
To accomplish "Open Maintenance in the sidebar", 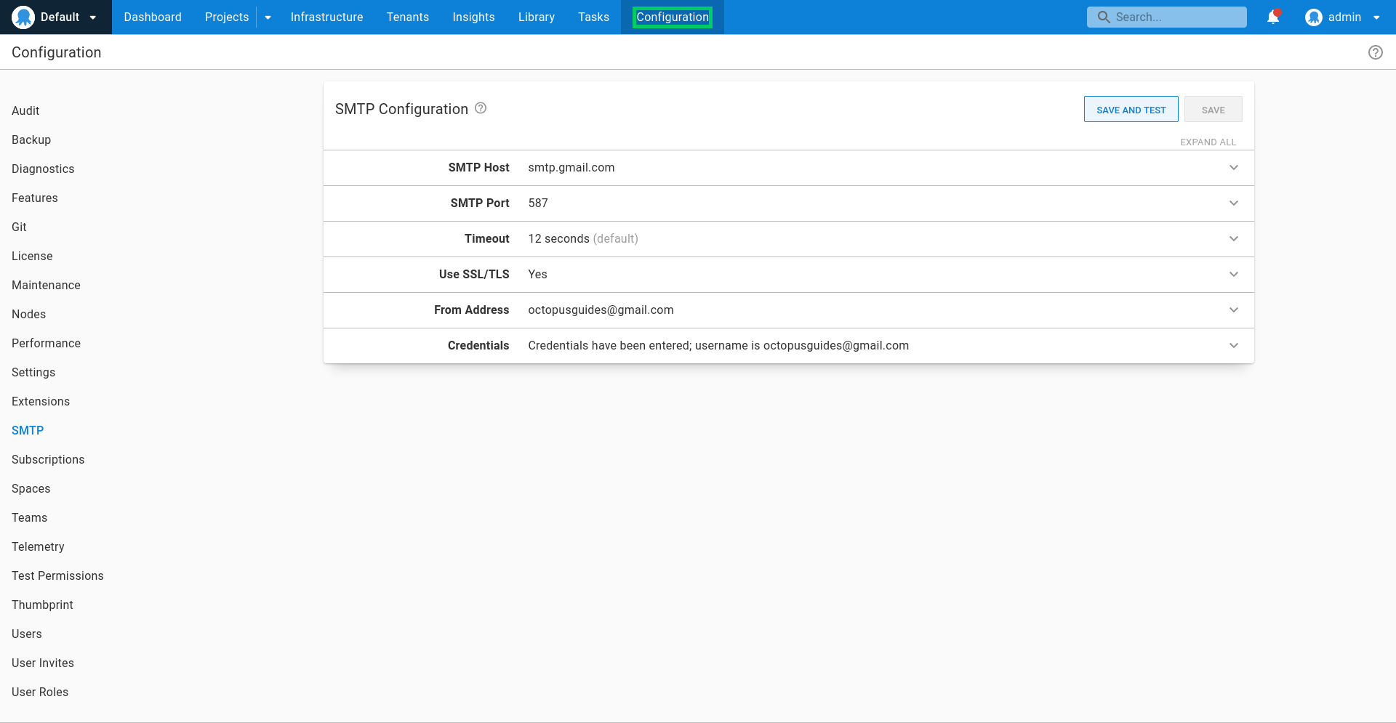I will 46,285.
